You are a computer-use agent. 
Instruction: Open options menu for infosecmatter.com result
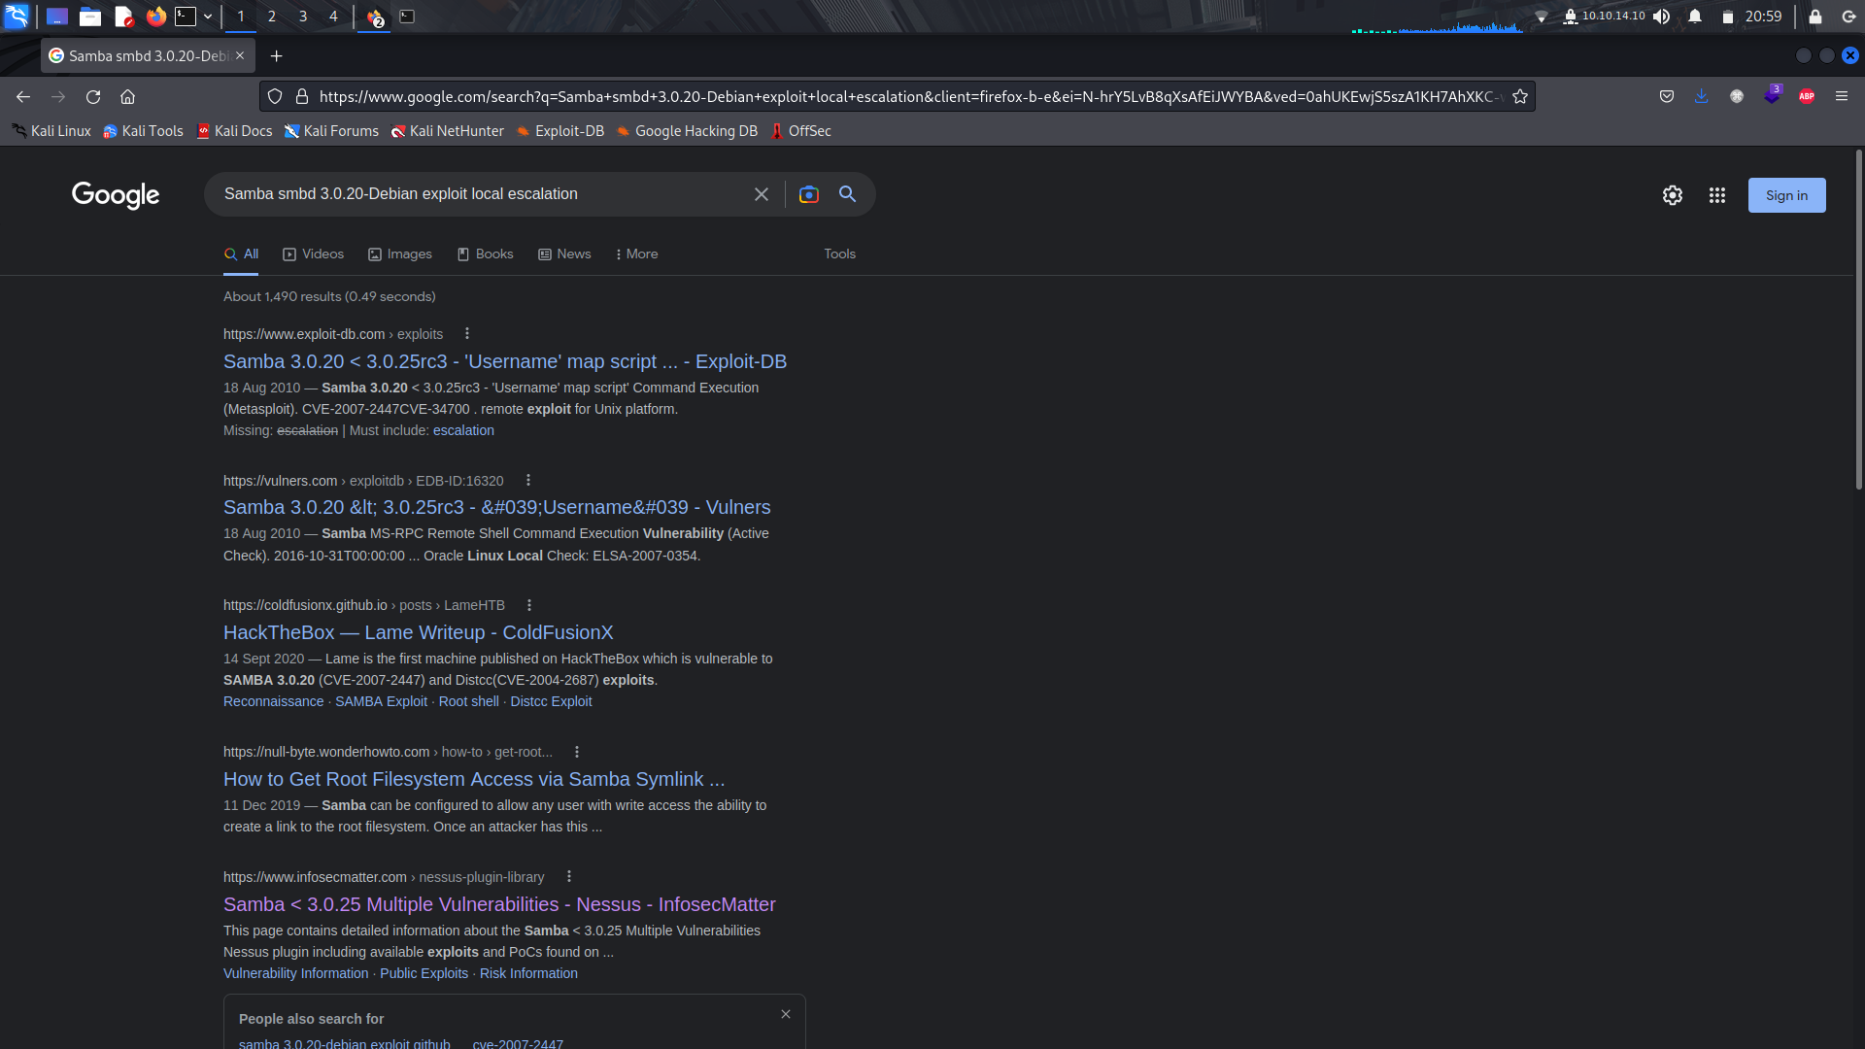(x=569, y=876)
